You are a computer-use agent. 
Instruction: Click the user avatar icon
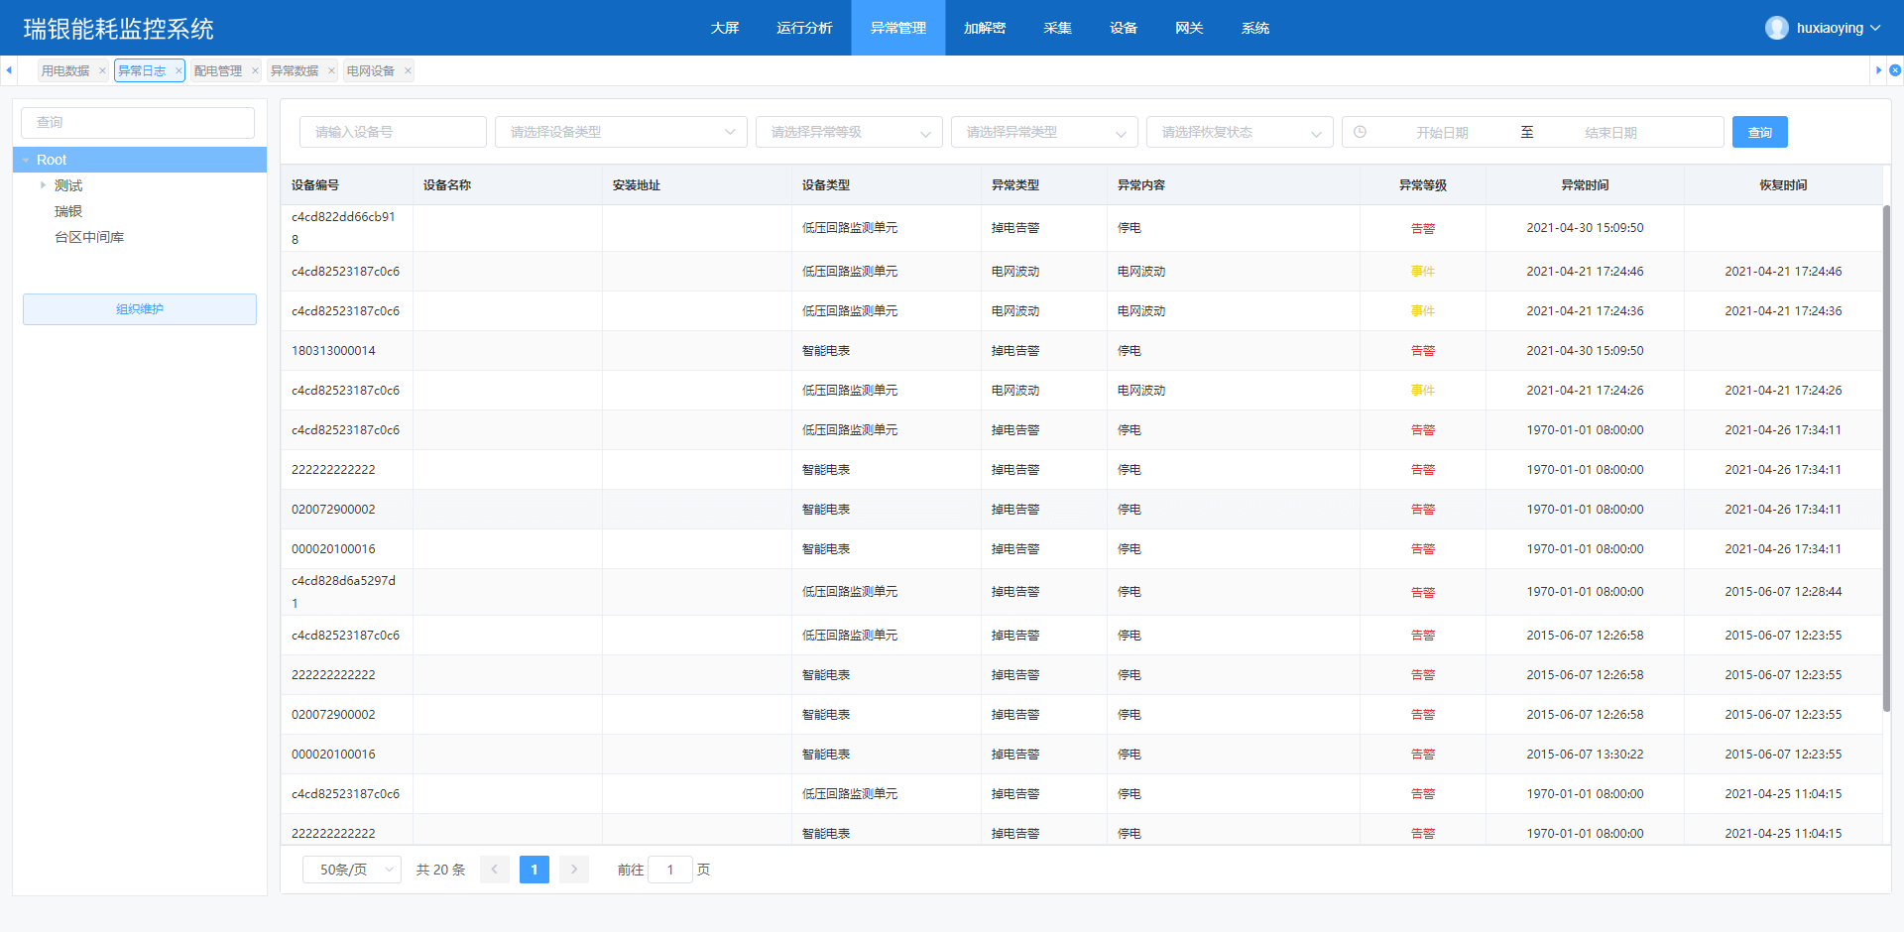pos(1776,28)
